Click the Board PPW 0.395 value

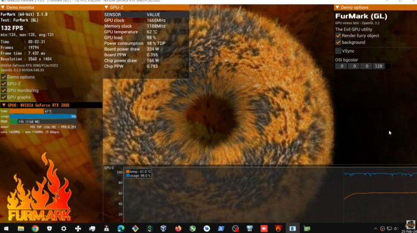[x=152, y=55]
